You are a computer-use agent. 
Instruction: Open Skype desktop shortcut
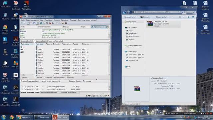pos(5,40)
